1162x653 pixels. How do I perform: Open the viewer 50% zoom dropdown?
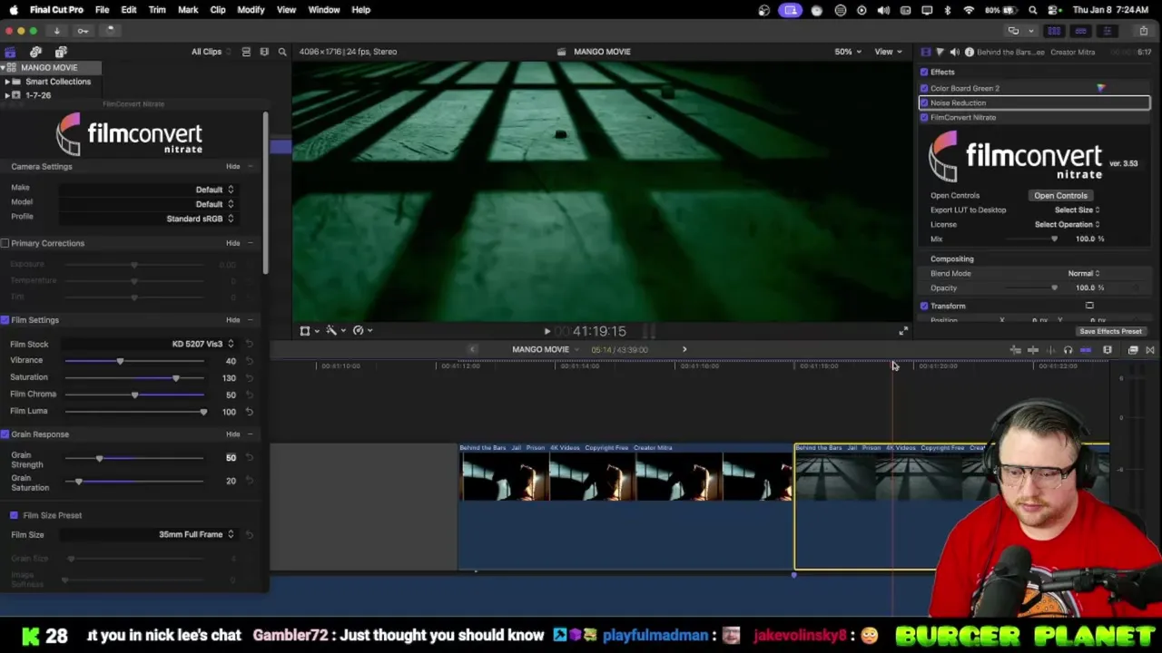tap(848, 52)
